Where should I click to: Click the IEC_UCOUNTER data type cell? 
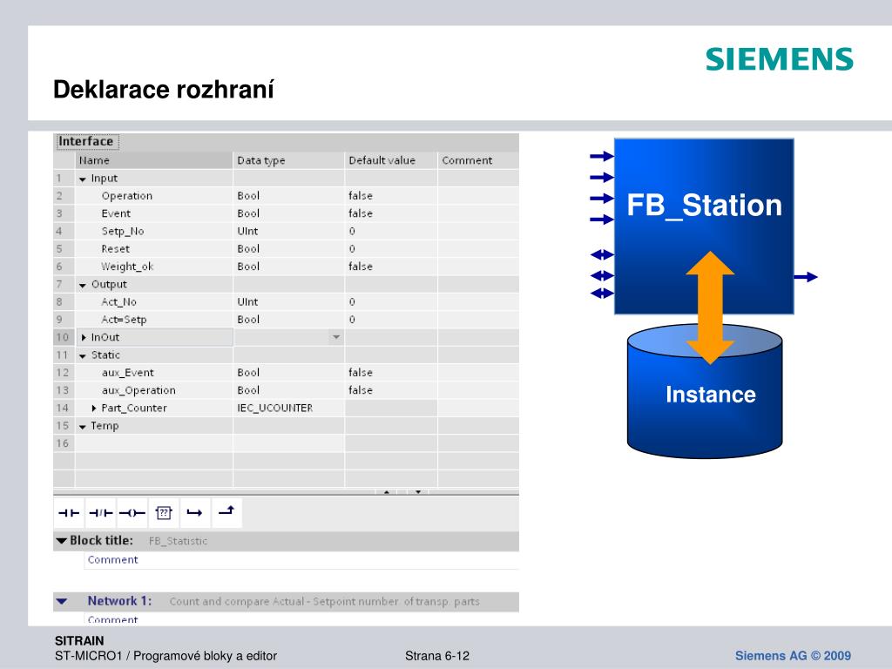289,408
